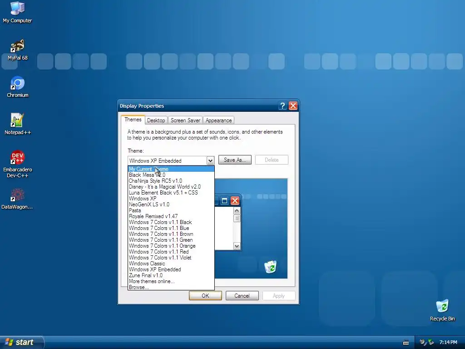Select the MyPal 68 desktop shortcut
The width and height of the screenshot is (465, 349).
click(x=17, y=50)
